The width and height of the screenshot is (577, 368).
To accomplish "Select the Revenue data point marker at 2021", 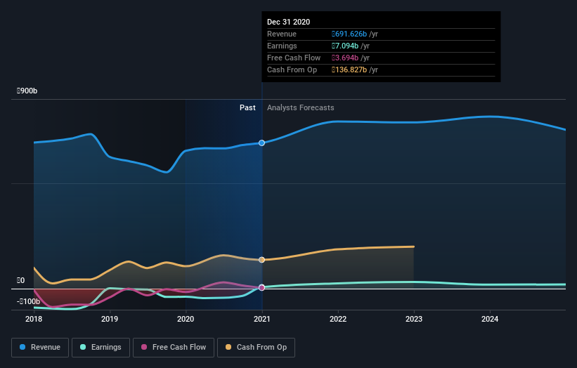I will point(261,143).
